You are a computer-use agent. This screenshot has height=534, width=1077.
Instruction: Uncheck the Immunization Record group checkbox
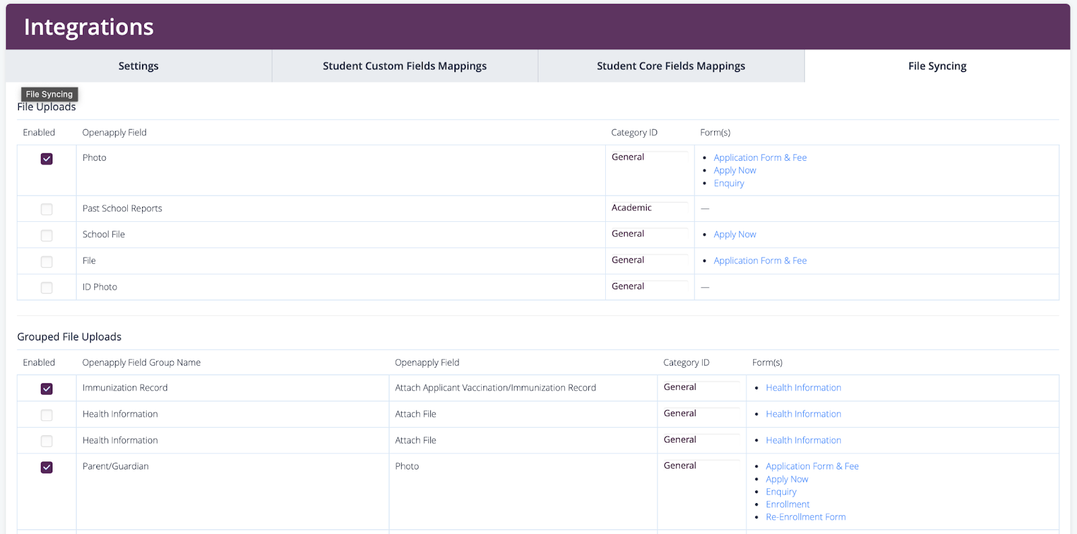46,389
